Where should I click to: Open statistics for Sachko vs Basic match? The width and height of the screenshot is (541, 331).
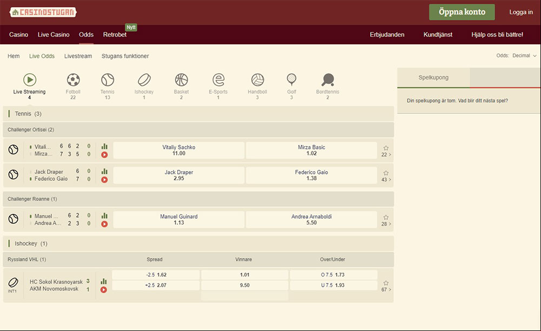104,146
